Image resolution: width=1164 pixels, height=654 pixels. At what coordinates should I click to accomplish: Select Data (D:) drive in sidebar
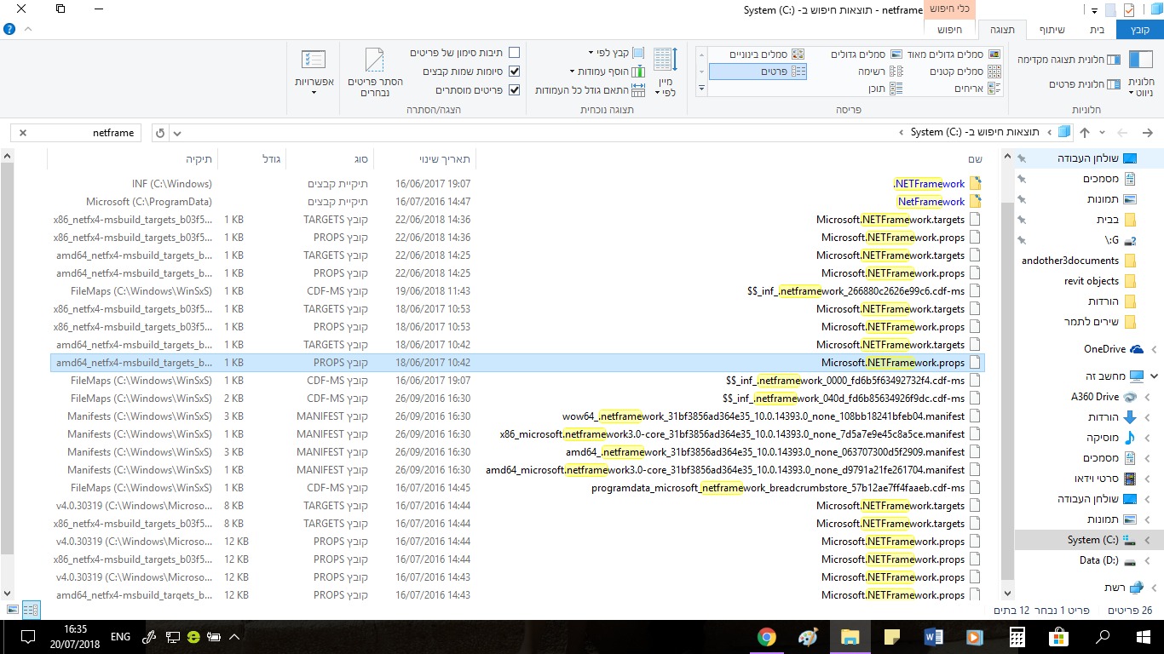pos(1098,560)
